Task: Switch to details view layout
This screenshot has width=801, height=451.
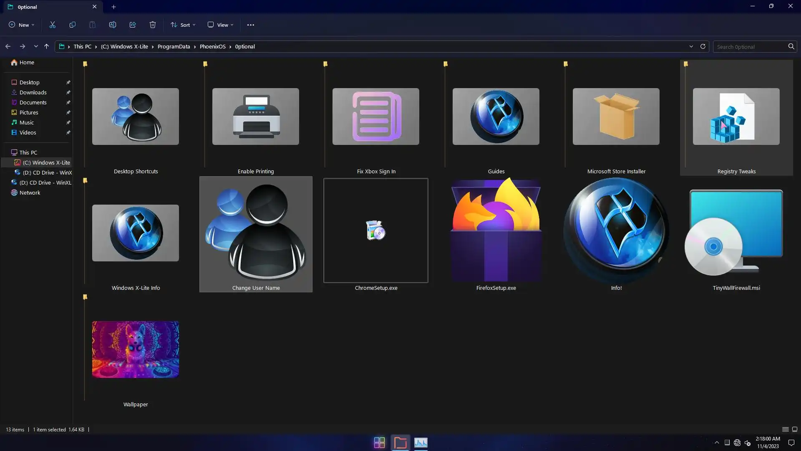Action: (785, 429)
